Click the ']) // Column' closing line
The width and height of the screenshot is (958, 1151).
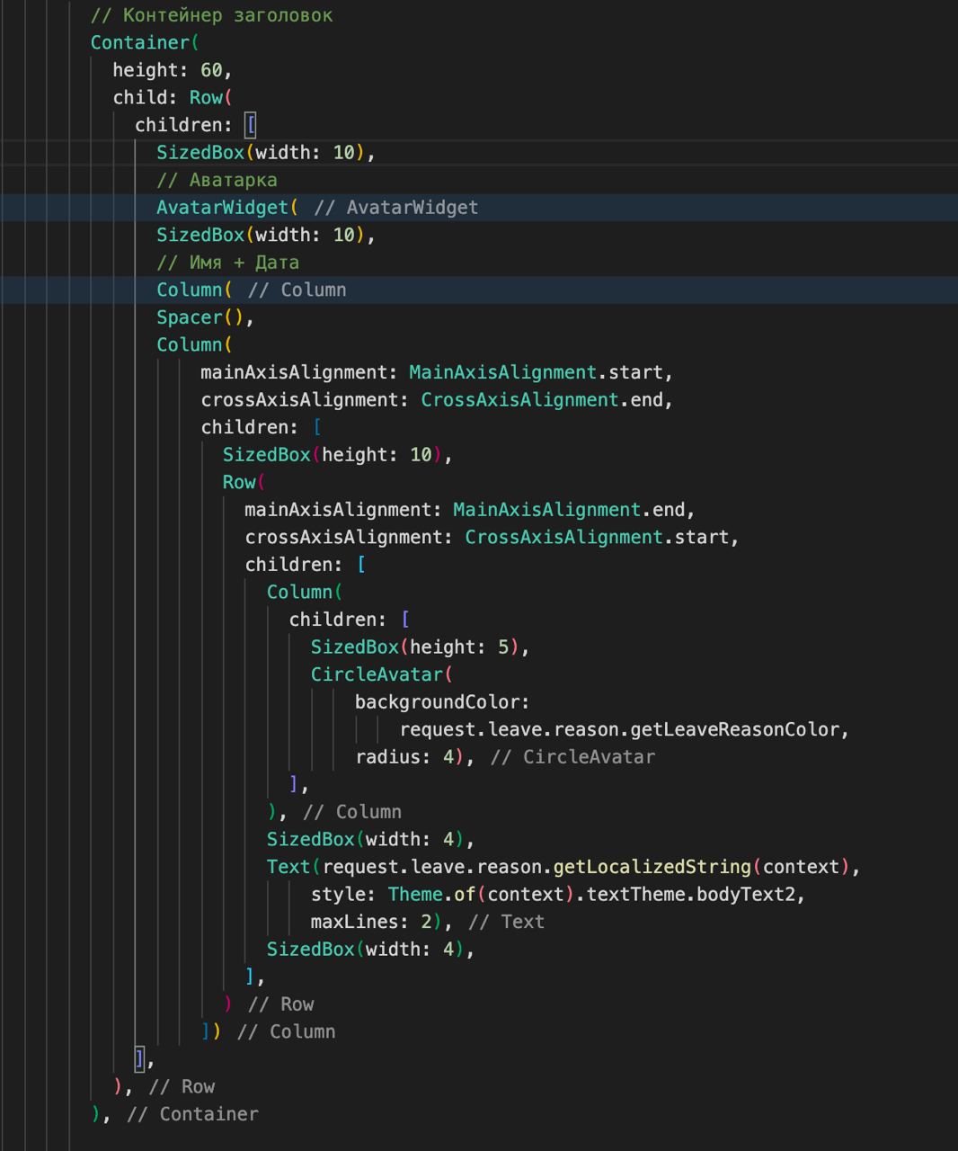[268, 1032]
